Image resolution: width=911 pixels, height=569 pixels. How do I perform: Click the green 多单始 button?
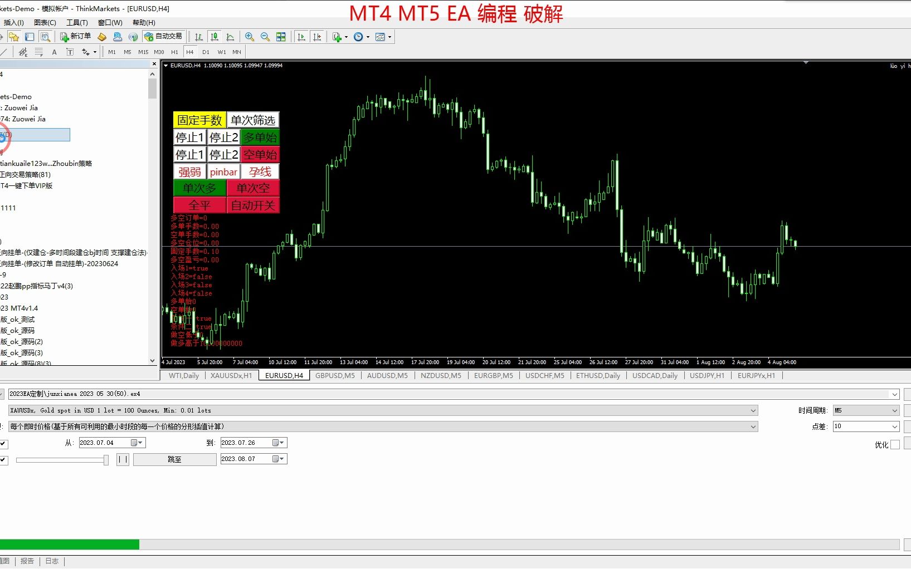click(260, 137)
